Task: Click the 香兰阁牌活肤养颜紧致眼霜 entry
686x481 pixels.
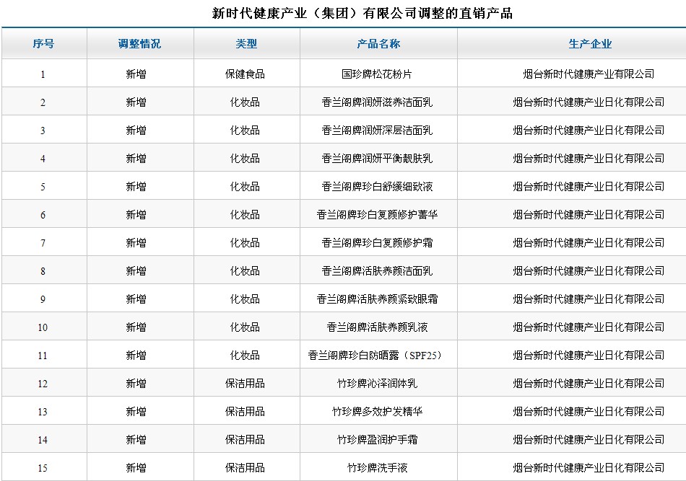Action: (x=377, y=299)
